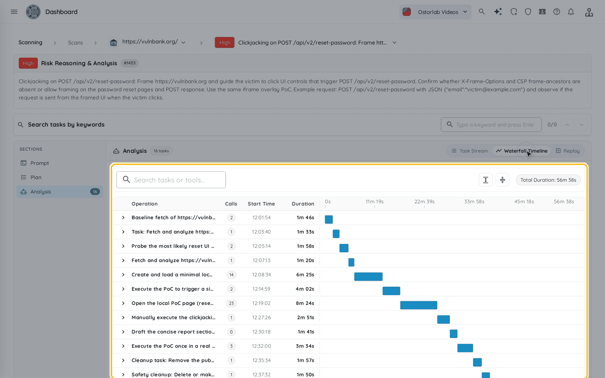Go to previous keyword match arrow
This screenshot has width=605, height=378.
[567, 125]
